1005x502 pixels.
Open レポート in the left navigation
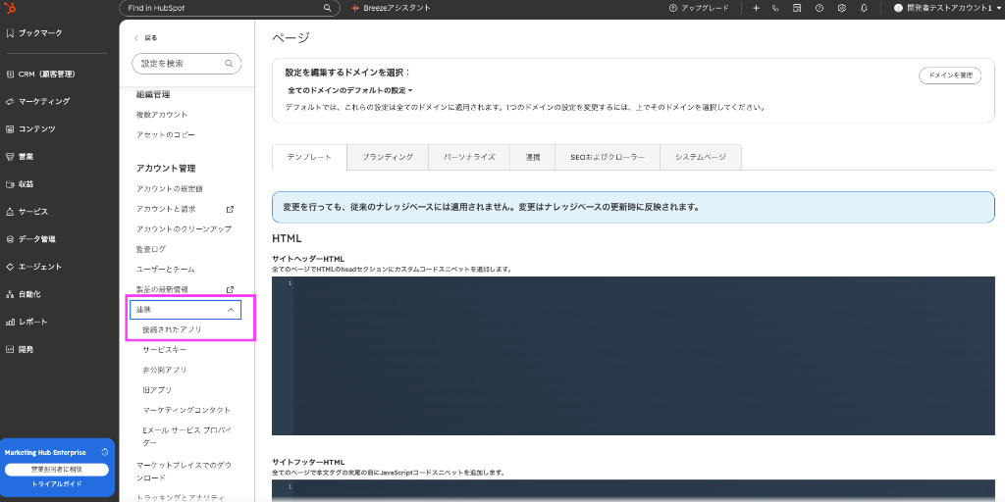(x=26, y=322)
